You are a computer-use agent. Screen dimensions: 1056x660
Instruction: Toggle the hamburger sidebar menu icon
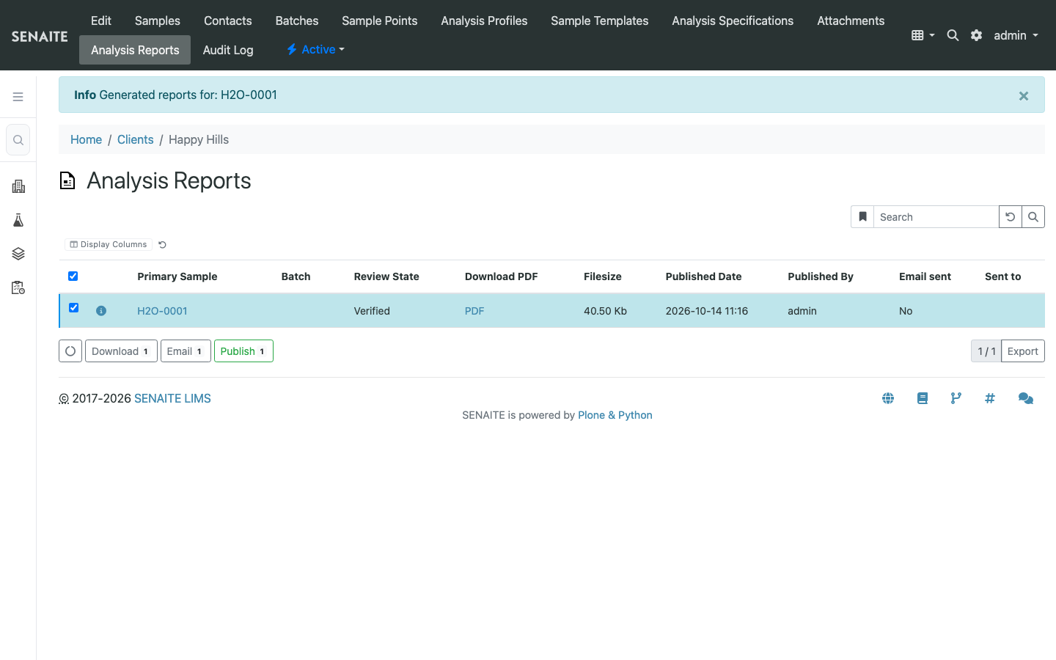pos(18,97)
